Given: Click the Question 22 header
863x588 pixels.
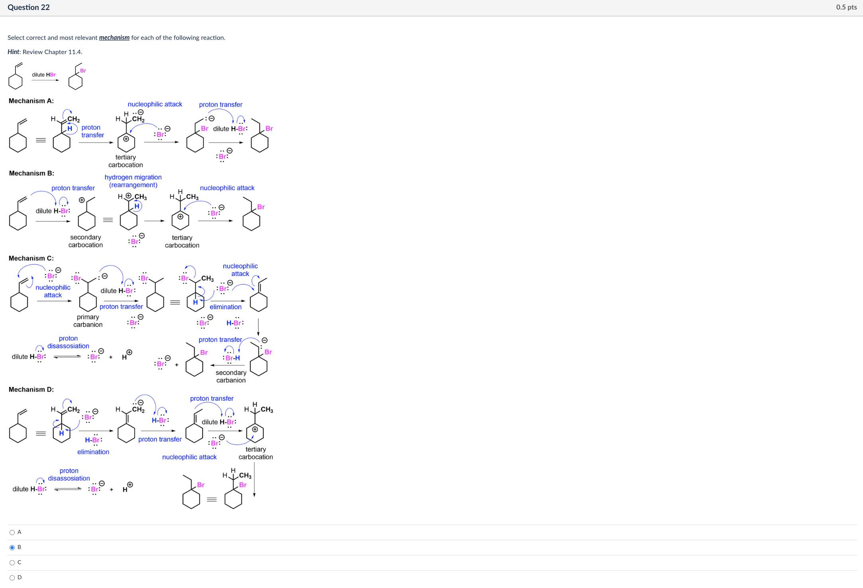Looking at the screenshot, I should (x=28, y=7).
